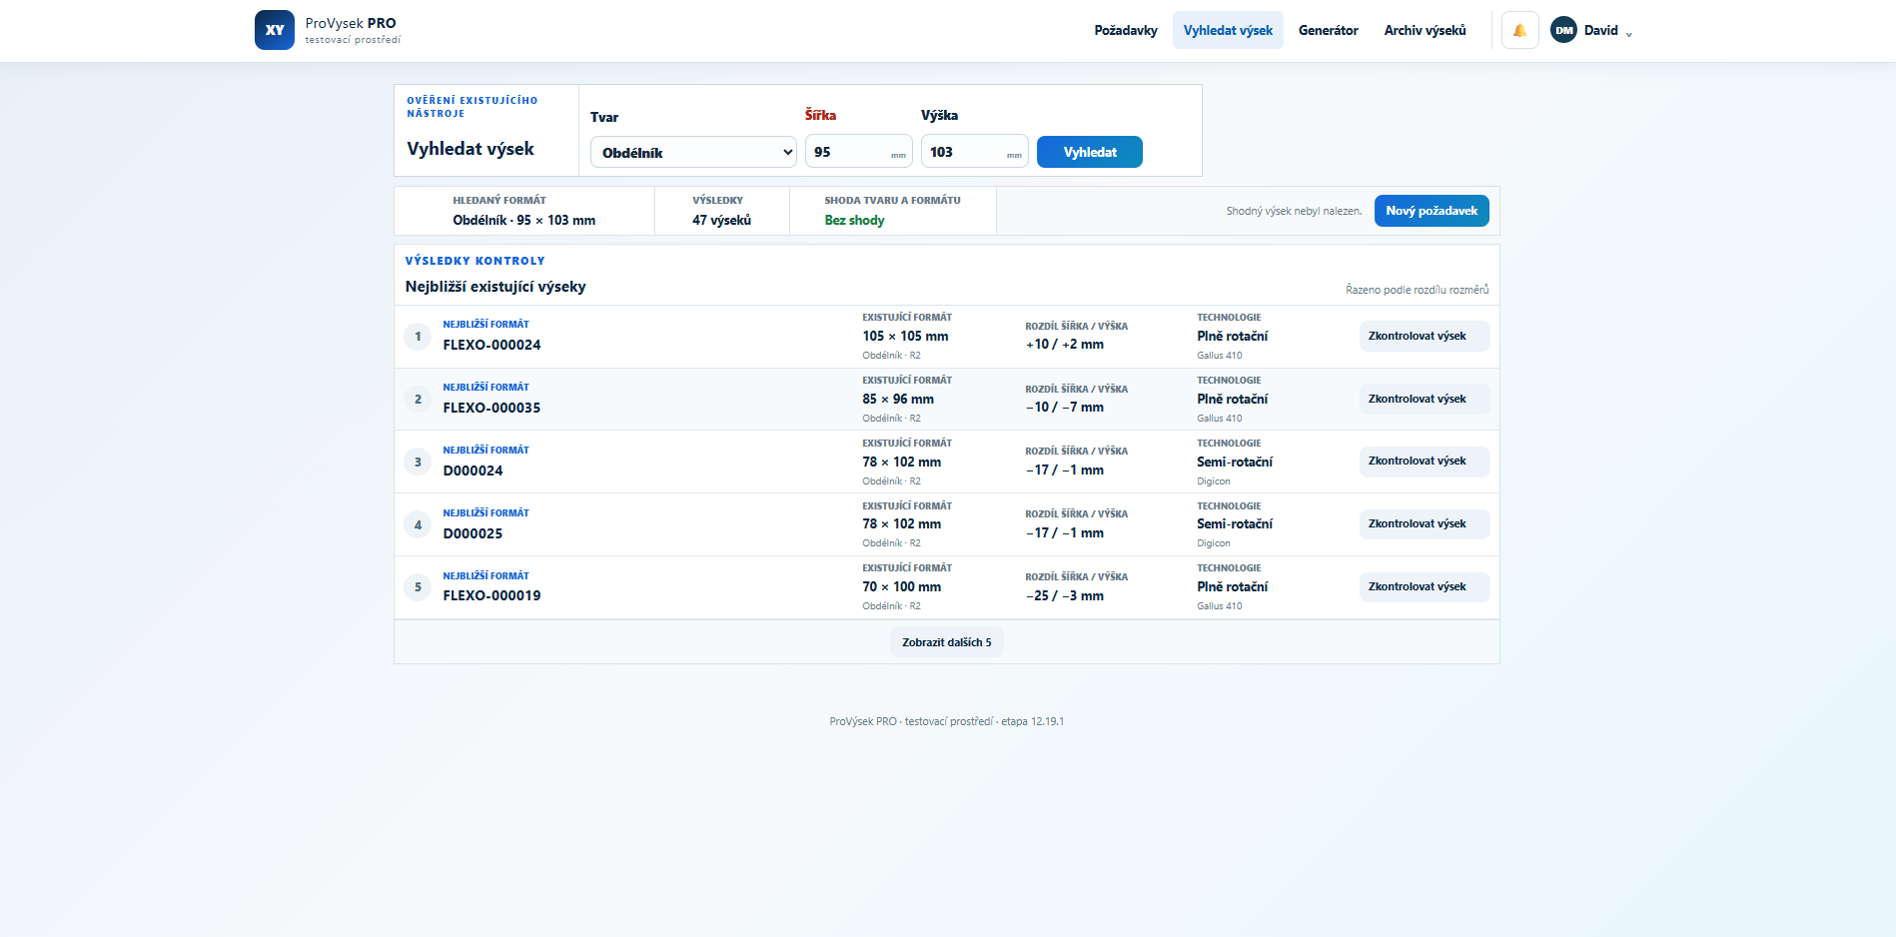Select result row number 1 badge
Image resolution: width=1896 pixels, height=937 pixels.
click(x=418, y=337)
